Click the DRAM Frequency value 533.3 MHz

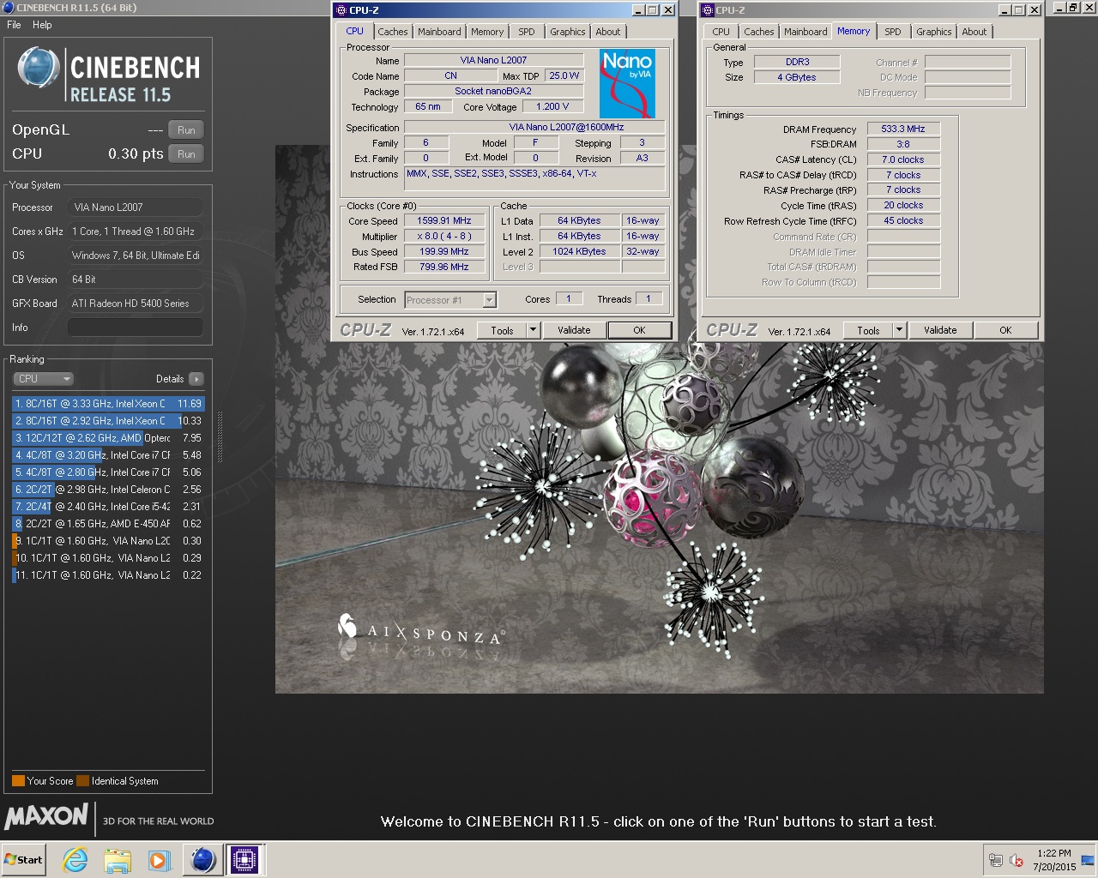[x=903, y=129]
